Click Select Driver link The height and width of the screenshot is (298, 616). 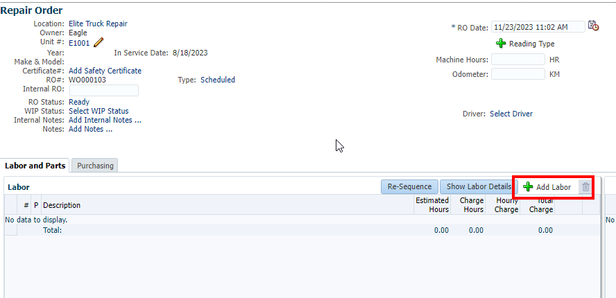(511, 114)
